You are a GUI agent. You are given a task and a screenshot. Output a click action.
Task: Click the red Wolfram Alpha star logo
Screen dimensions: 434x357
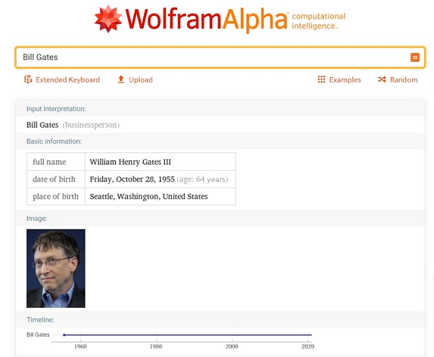[x=109, y=19]
